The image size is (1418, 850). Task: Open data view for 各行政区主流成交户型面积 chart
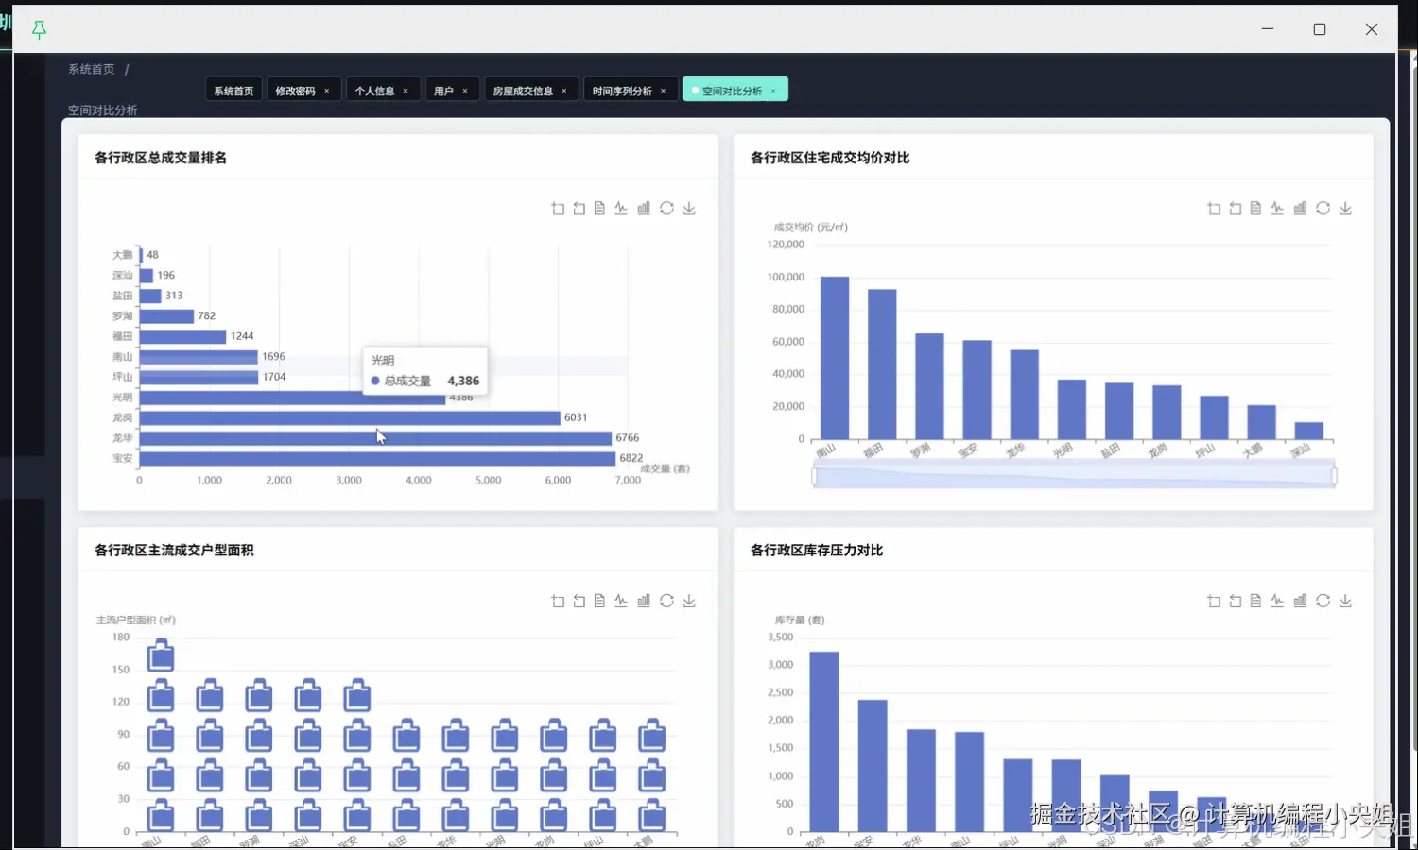[x=599, y=601]
